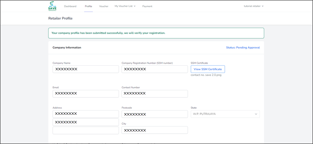Open the State dropdown showing W.P. PUTRAJAYA
The image size is (313, 144).
225,114
